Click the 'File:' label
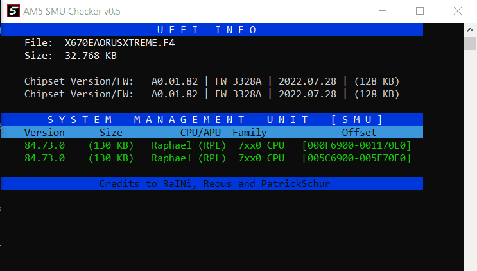477x271 pixels. (x=39, y=43)
